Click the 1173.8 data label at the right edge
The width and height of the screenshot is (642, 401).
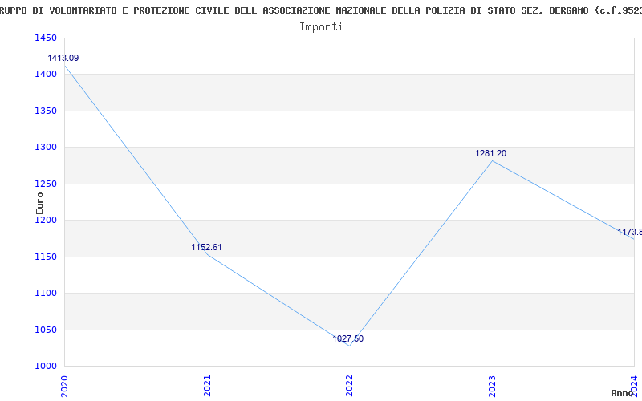coord(629,233)
